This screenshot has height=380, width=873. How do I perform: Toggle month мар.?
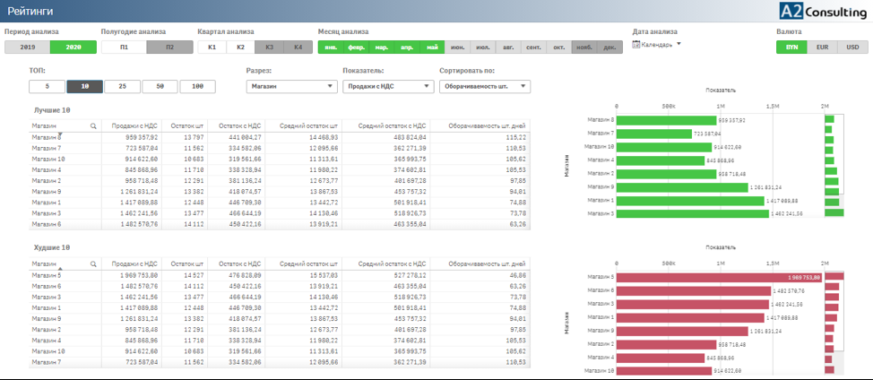[382, 47]
